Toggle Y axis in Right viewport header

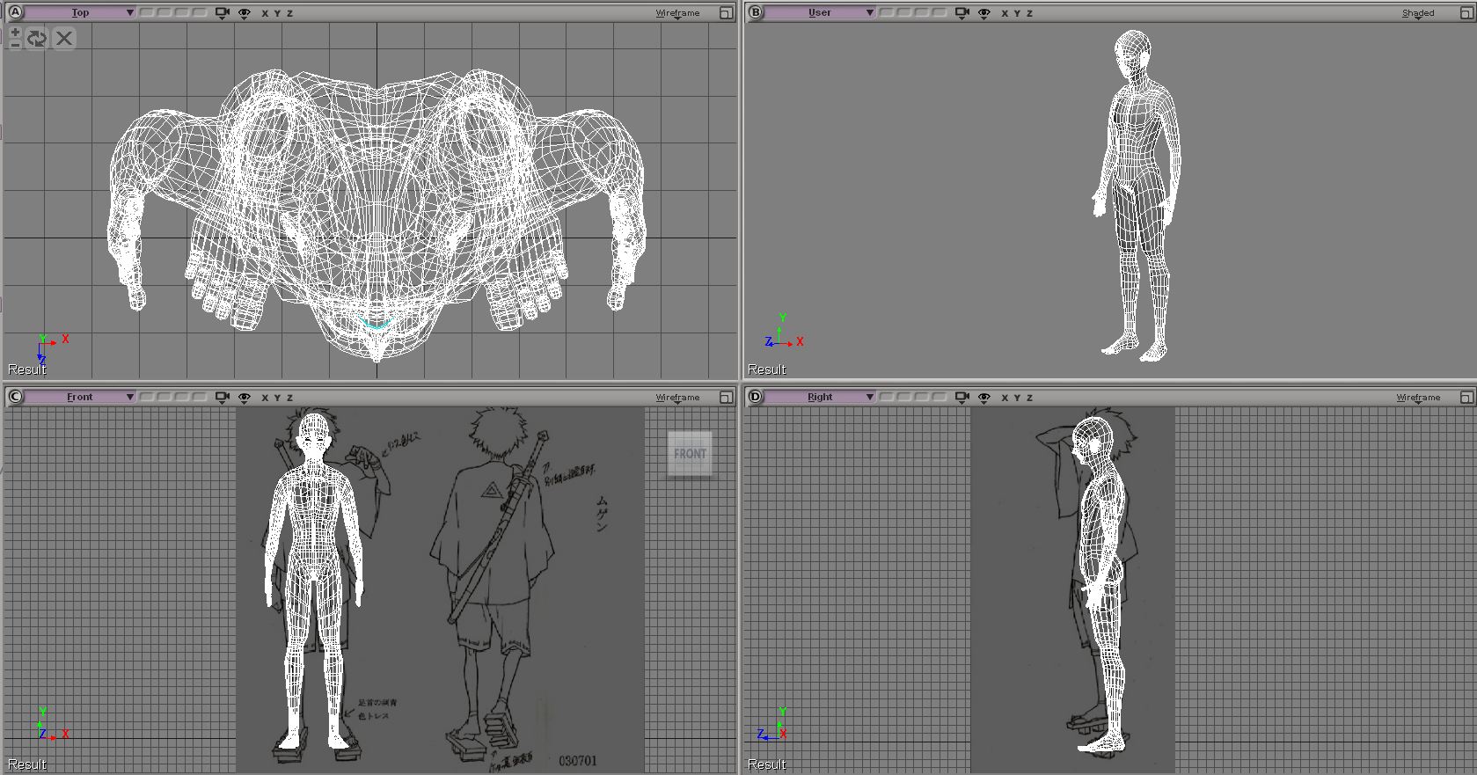(1017, 398)
